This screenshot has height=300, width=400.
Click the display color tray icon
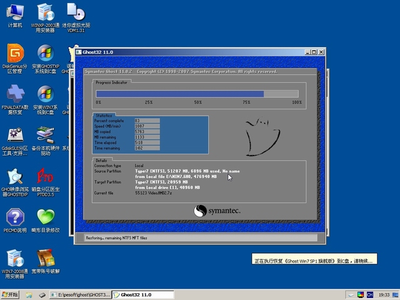pyautogui.click(x=360, y=295)
